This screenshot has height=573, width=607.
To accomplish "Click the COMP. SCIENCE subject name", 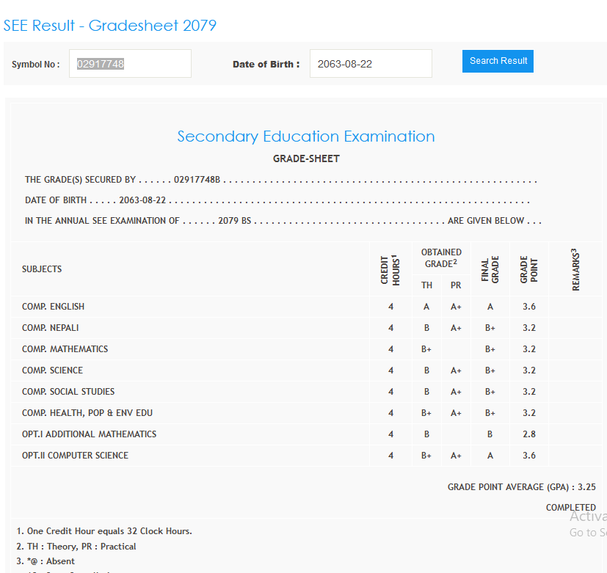I will click(x=52, y=371).
